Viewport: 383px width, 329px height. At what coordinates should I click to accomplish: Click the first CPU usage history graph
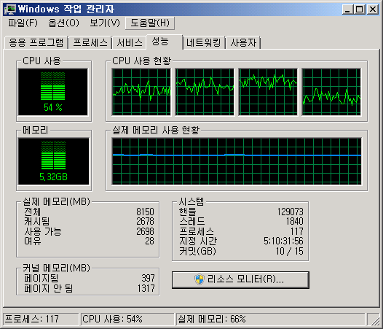click(141, 92)
